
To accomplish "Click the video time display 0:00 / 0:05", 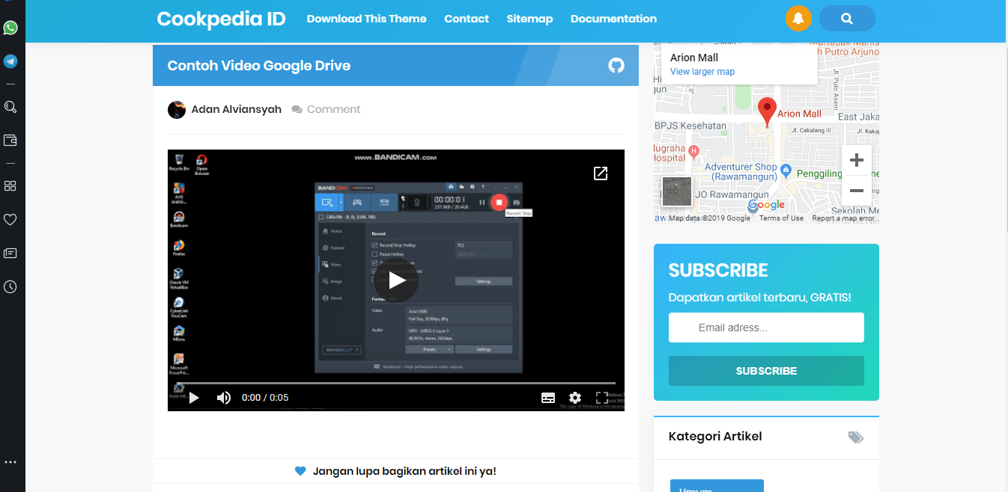I will pos(265,398).
